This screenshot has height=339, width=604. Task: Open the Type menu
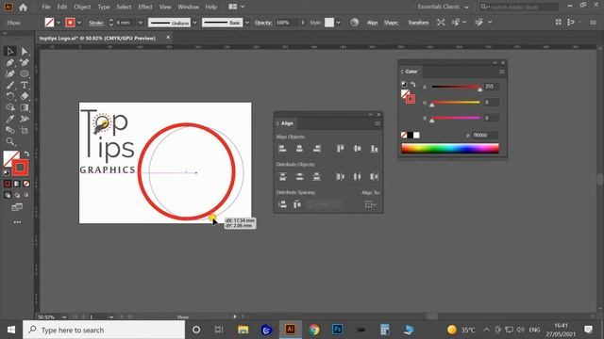(x=104, y=7)
